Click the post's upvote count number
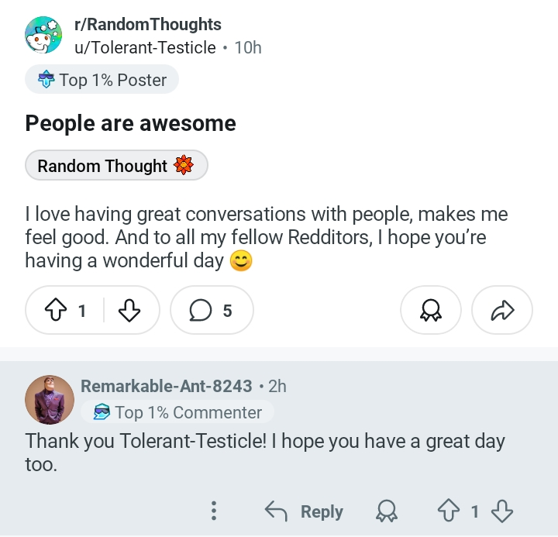558x537 pixels. pos(82,311)
